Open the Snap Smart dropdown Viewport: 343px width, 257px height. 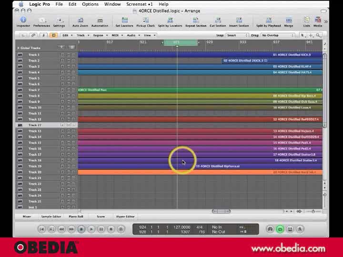coord(237,35)
